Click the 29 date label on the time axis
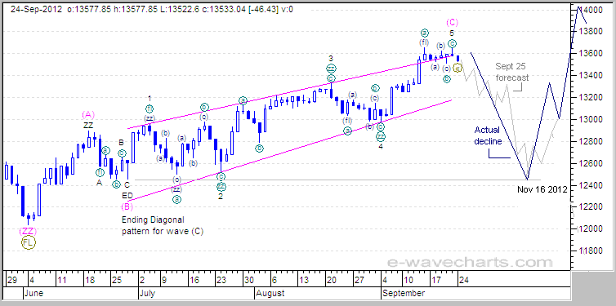Image resolution: width=616 pixels, height=306 pixels. tap(11, 281)
